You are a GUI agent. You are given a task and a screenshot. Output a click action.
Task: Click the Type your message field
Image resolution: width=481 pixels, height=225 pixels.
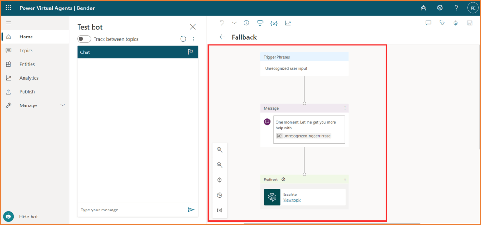[132, 210]
